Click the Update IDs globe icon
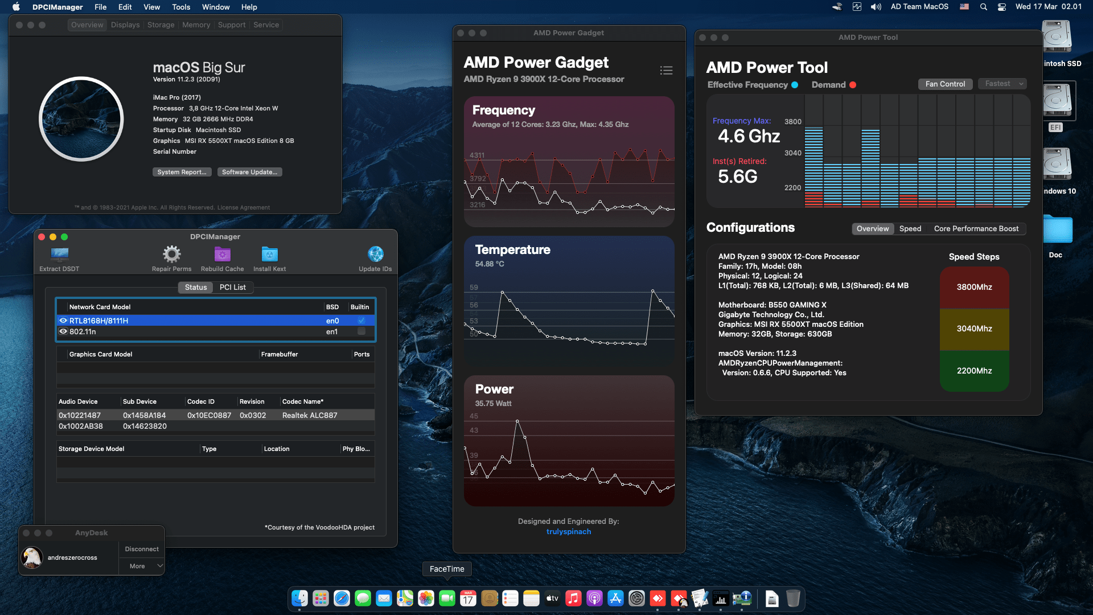Screen dimensions: 1093x615 (375, 254)
